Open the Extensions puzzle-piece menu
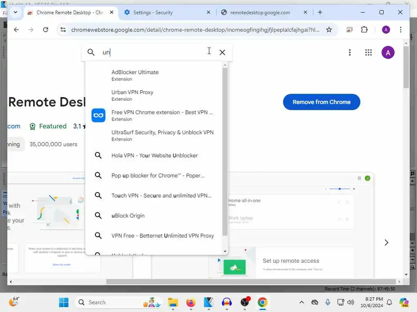 (x=364, y=30)
